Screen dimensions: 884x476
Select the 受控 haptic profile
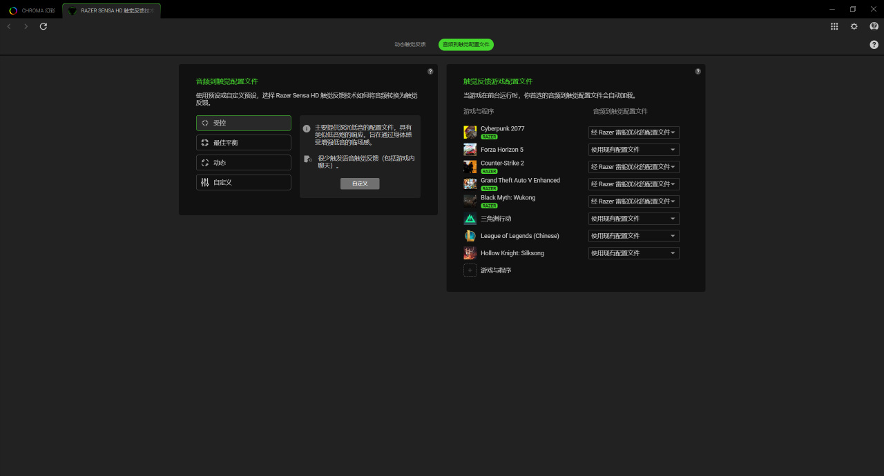(243, 123)
